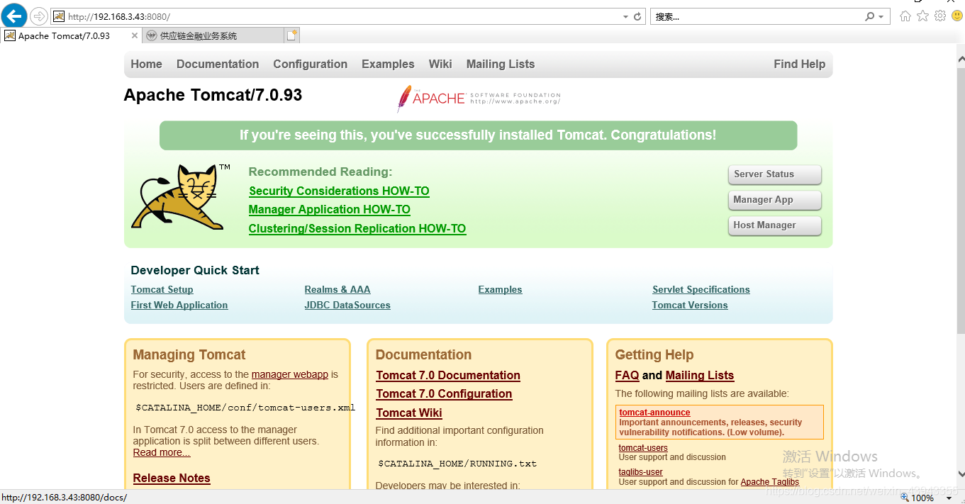This screenshot has width=965, height=504.
Task: Open the tomcat-users mailing list link
Action: tap(643, 447)
